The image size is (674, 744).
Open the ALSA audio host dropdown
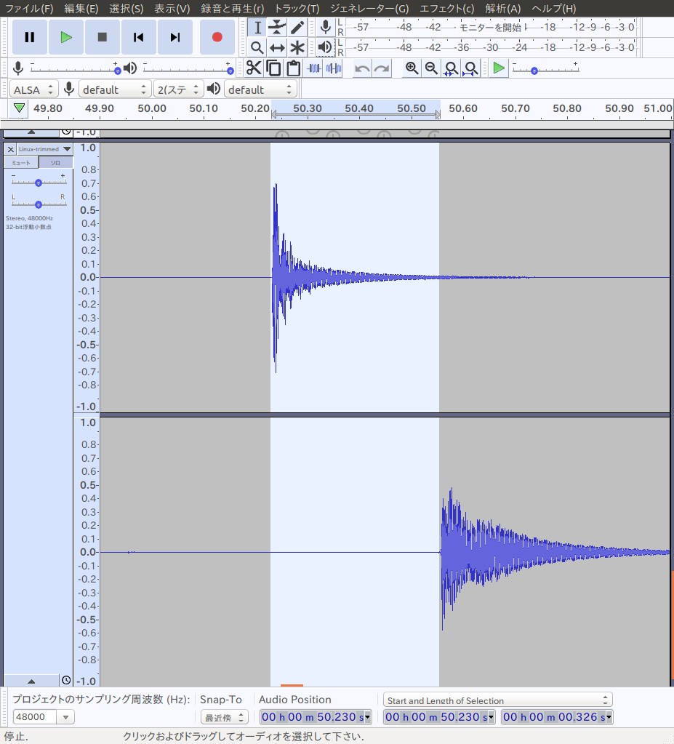click(33, 89)
